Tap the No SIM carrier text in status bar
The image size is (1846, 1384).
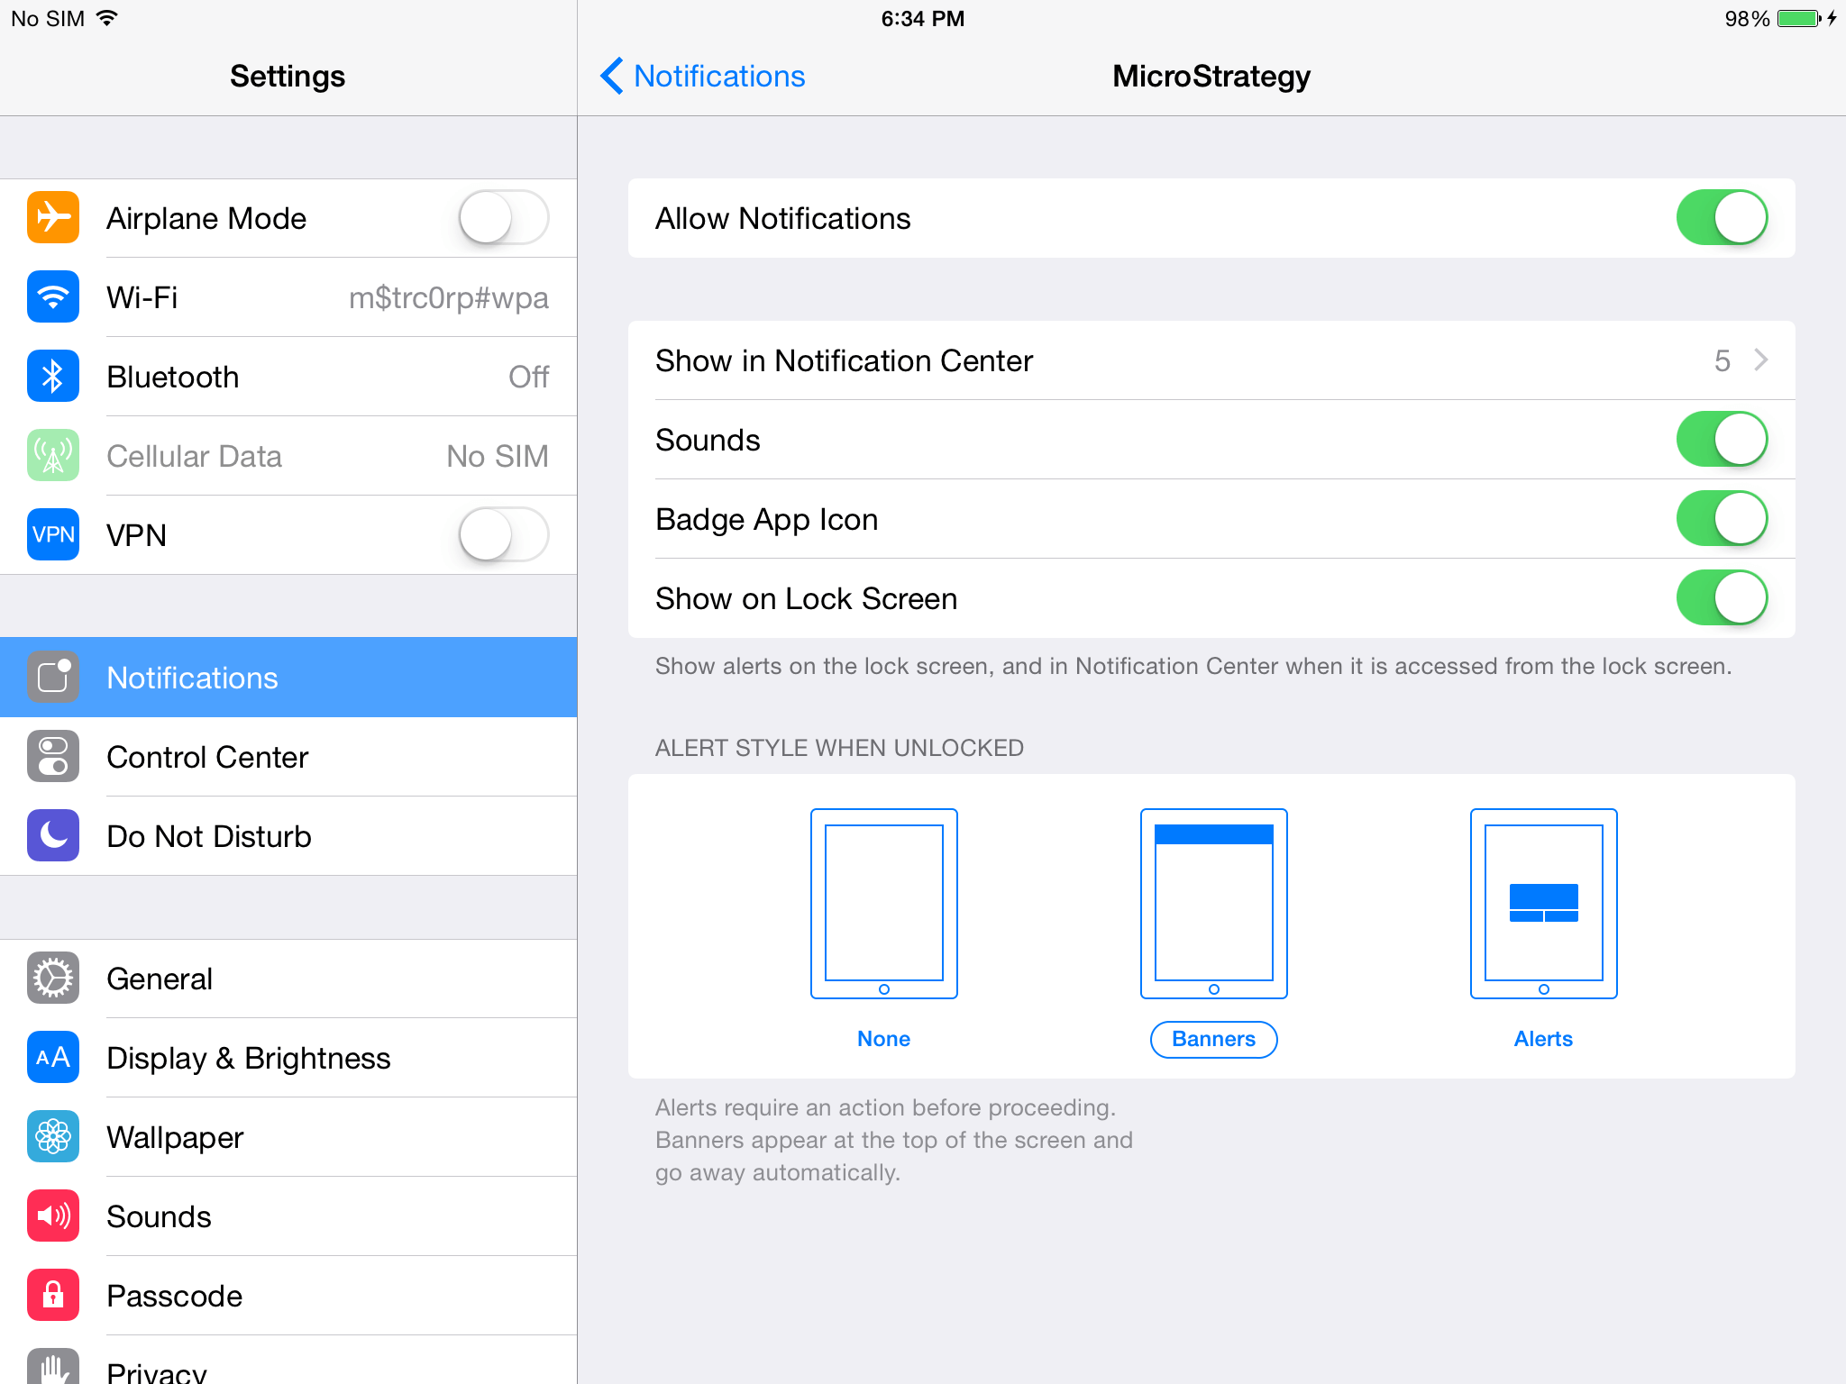(48, 19)
